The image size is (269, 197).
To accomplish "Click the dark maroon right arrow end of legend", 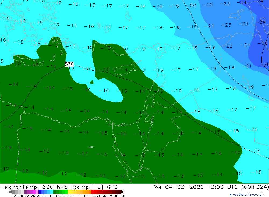I will (x=122, y=192).
